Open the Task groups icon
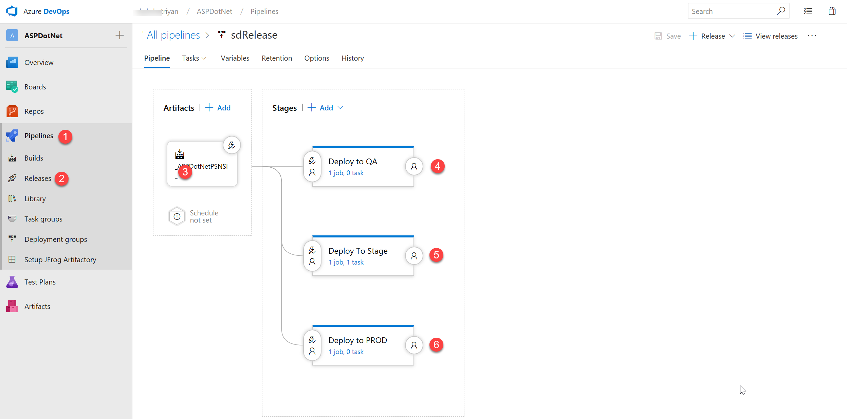Viewport: 847px width, 419px height. [12, 219]
